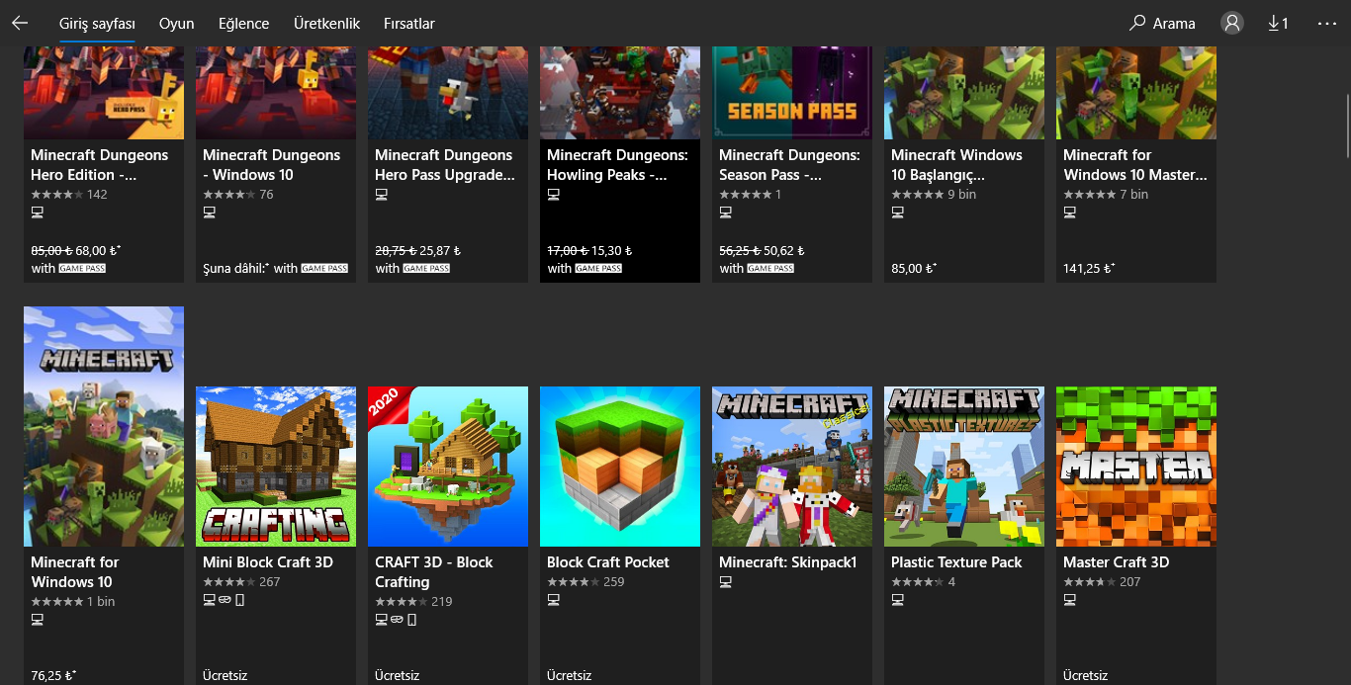Open the three-dots more menu
This screenshot has width=1351, height=685.
tap(1327, 23)
